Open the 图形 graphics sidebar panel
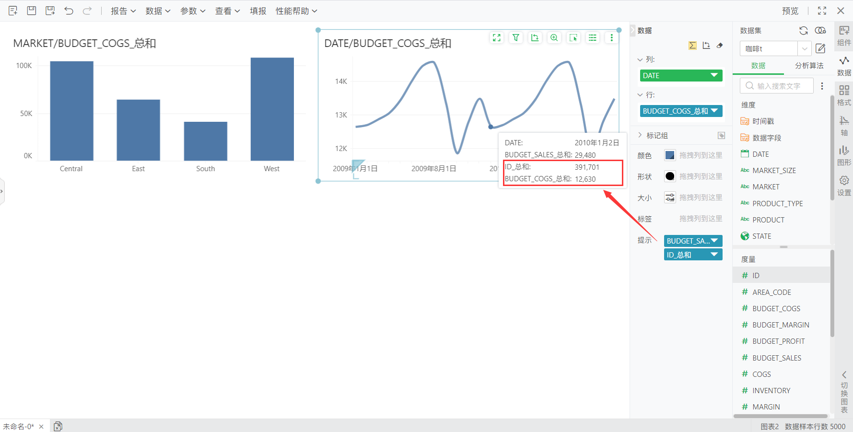 844,156
